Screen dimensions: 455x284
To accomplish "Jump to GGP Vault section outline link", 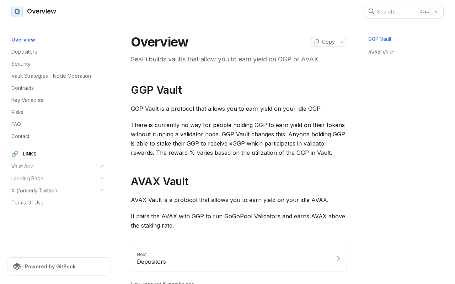I will [380, 39].
